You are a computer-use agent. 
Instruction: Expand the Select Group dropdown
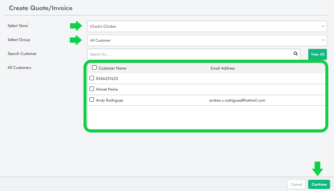point(207,40)
